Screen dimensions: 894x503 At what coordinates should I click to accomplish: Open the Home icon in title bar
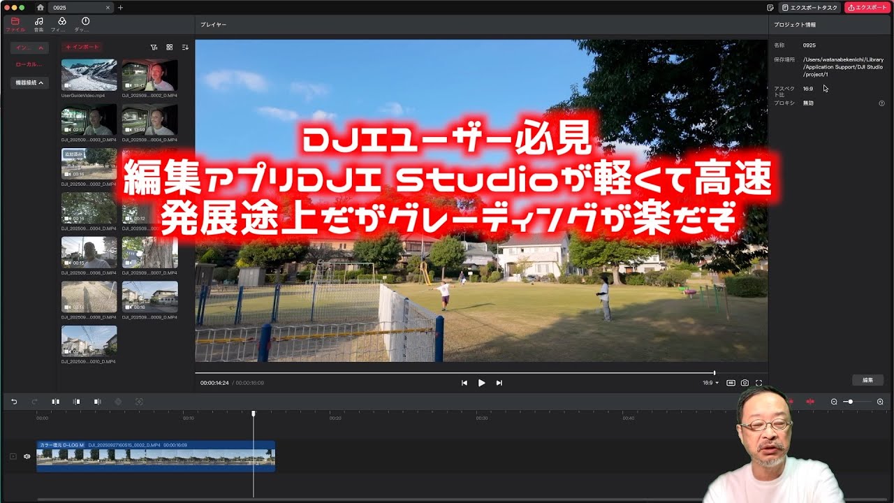pos(40,8)
